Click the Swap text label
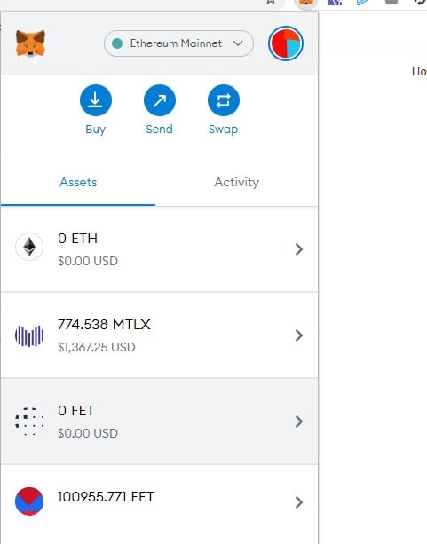The width and height of the screenshot is (427, 544). tap(223, 130)
